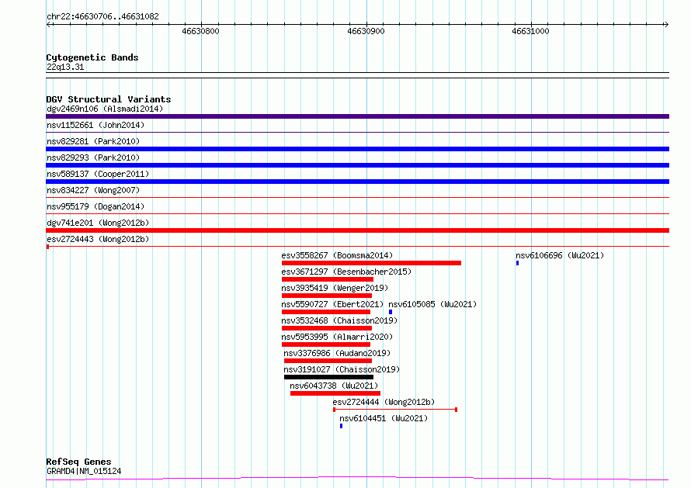The width and height of the screenshot is (691, 488).
Task: Click the 46630900 ruler coordinate
Action: (x=366, y=31)
